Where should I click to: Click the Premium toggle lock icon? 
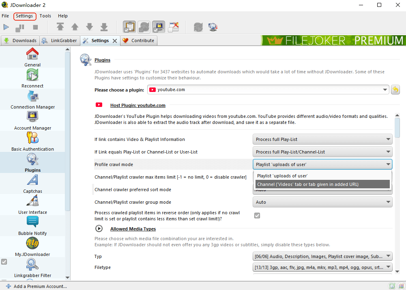click(159, 27)
